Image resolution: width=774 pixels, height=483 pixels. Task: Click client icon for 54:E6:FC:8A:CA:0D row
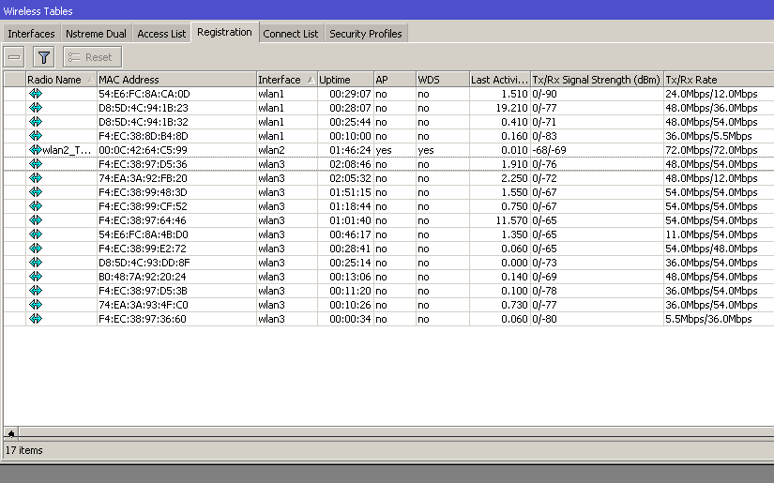(x=36, y=93)
